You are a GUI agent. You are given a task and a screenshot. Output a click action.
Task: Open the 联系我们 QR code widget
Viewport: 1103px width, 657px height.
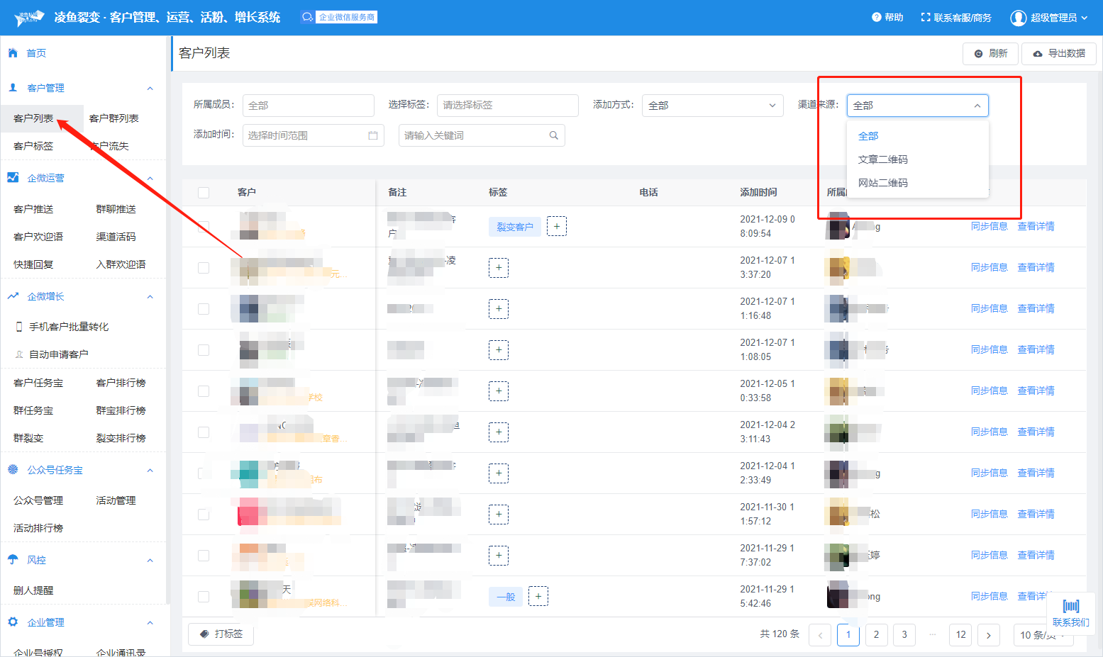[x=1070, y=612]
